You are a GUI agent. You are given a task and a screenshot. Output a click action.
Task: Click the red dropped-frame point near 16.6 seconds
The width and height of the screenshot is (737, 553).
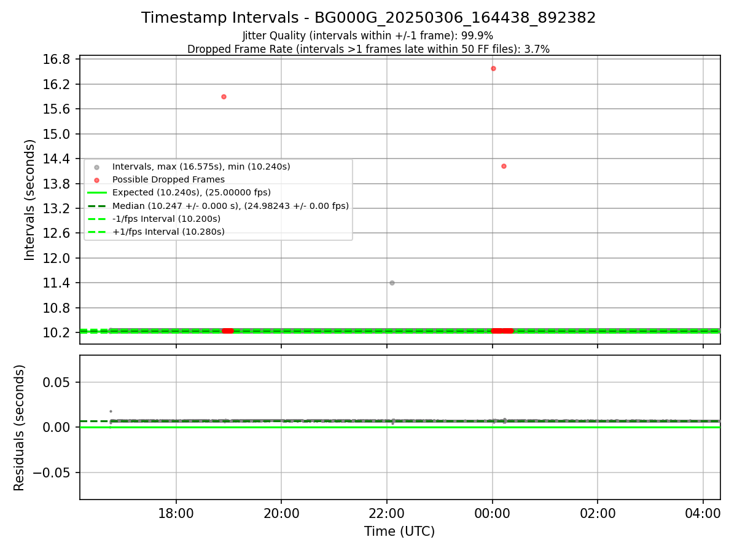point(493,68)
